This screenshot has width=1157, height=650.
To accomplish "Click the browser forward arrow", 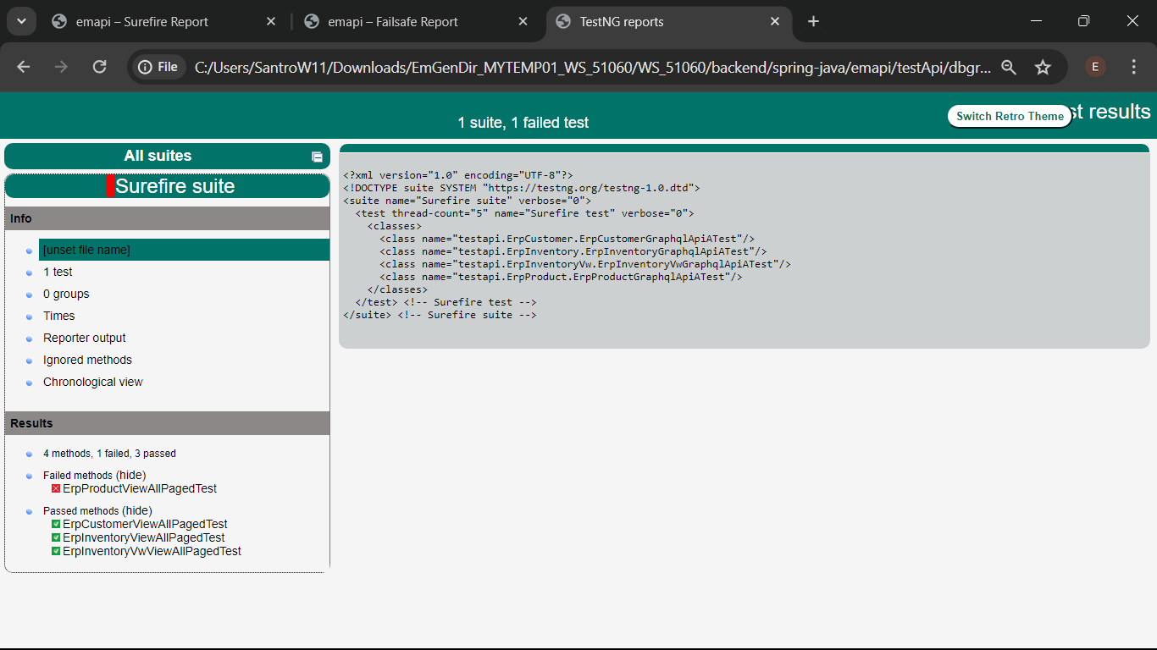I will (x=61, y=67).
